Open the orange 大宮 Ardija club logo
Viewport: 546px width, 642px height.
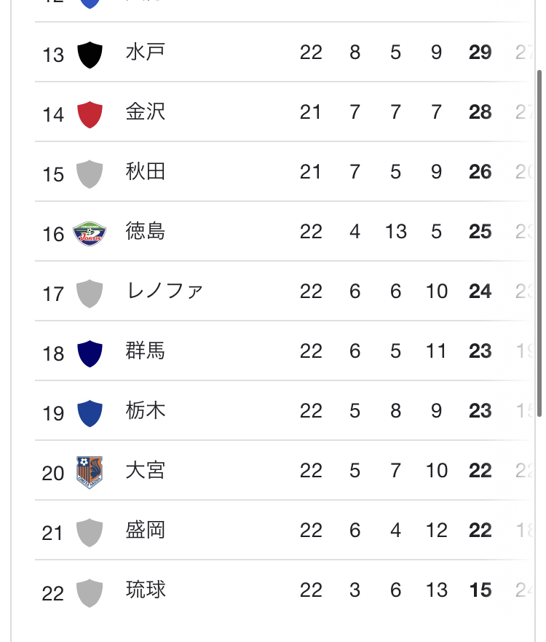(90, 472)
